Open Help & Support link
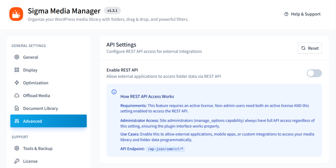Screen dimensions: 336x168 pos(302,14)
